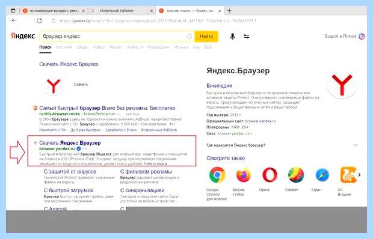Screen dimensions: 373x239
Task: Open the Карты tab
Action: [x=99, y=47]
